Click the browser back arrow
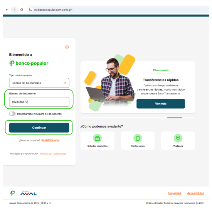The width and height of the screenshot is (212, 212). [x=7, y=10]
